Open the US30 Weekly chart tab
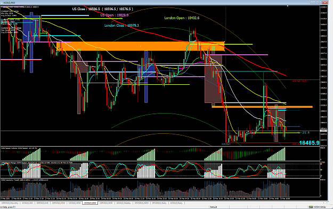Viewport: 333px width, 209px height. coord(124,203)
